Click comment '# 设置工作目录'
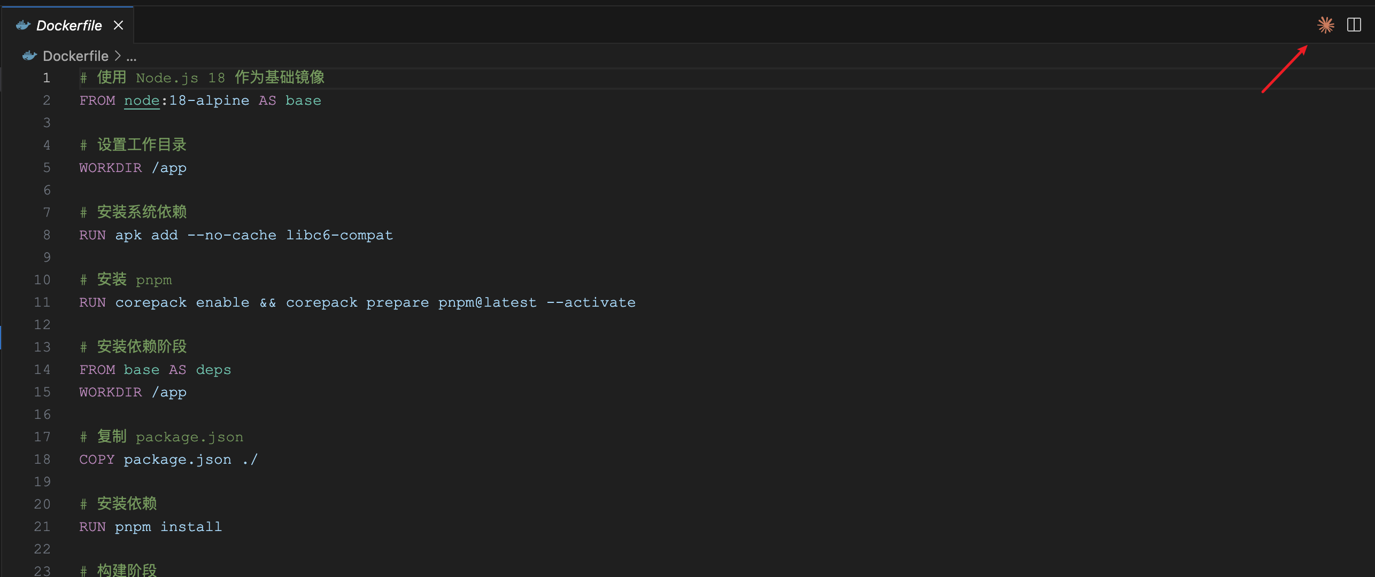 pyautogui.click(x=133, y=145)
